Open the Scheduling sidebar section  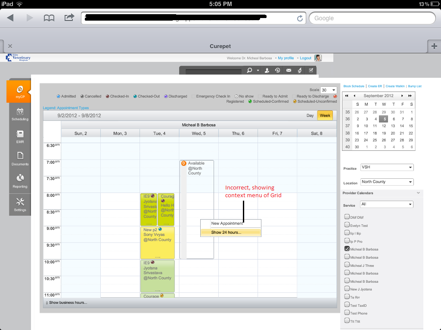coord(20,114)
